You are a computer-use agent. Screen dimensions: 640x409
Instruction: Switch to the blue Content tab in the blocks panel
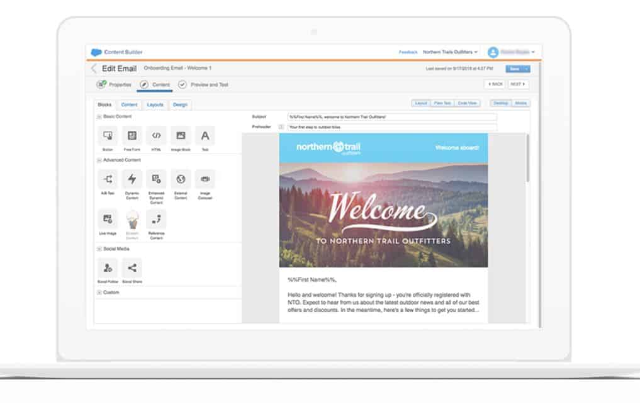click(x=130, y=105)
